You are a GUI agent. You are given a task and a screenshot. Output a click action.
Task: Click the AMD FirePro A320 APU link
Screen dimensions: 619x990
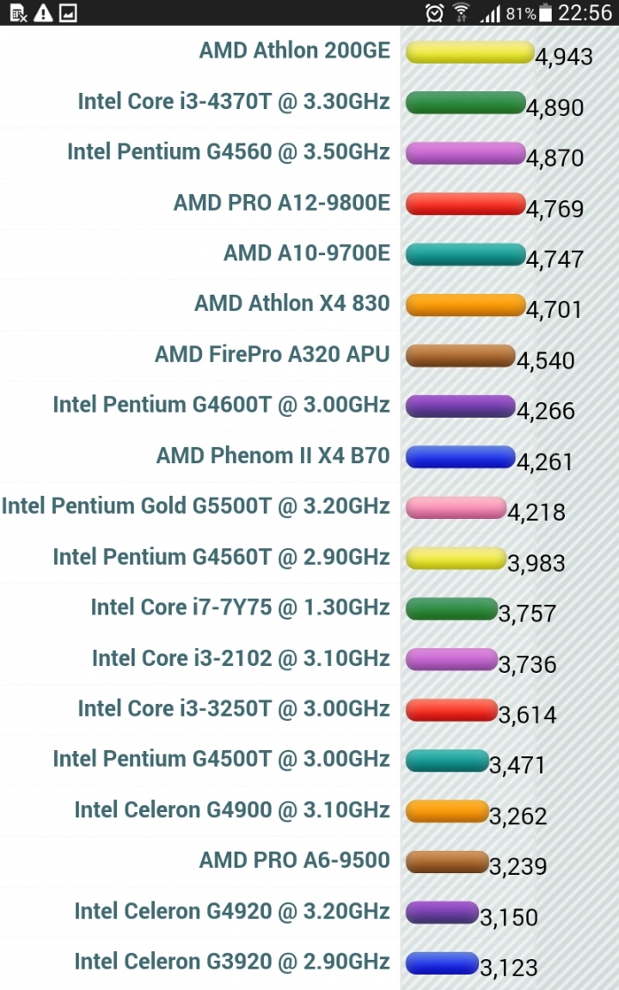coord(272,354)
